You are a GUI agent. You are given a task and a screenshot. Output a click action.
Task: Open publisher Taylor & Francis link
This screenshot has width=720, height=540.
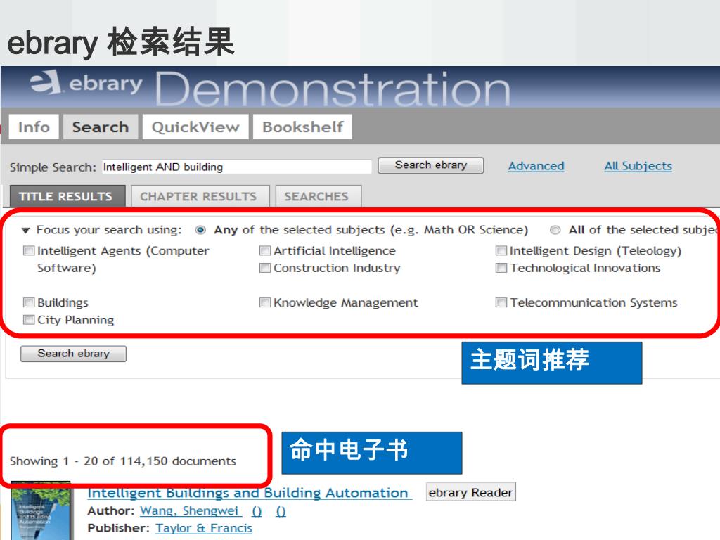(204, 528)
